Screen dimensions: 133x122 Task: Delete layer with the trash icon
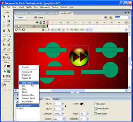tap(43, 30)
